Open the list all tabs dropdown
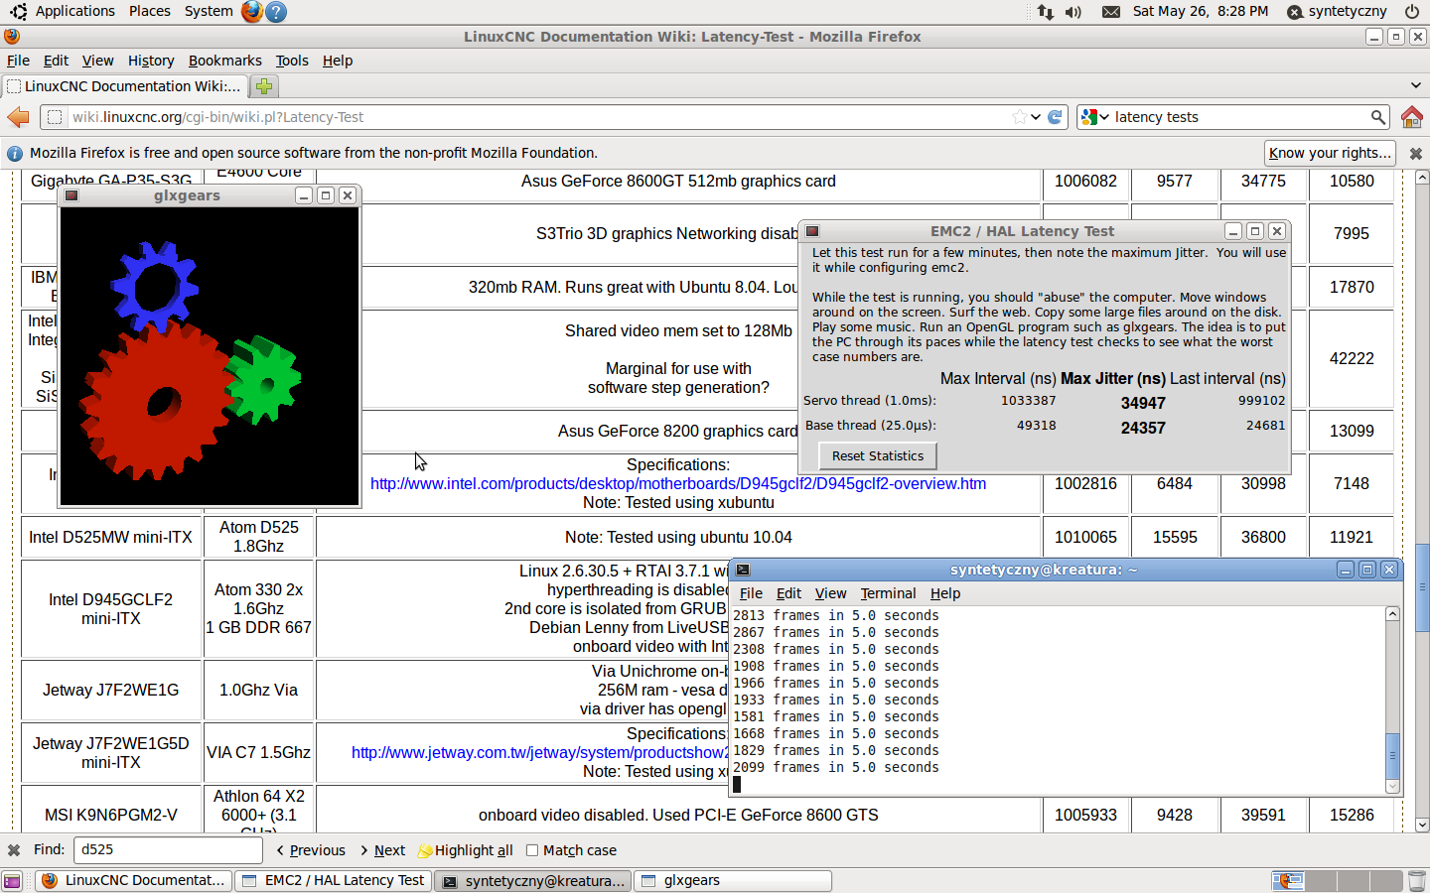Screen dimensions: 1430x893 pyautogui.click(x=1415, y=86)
